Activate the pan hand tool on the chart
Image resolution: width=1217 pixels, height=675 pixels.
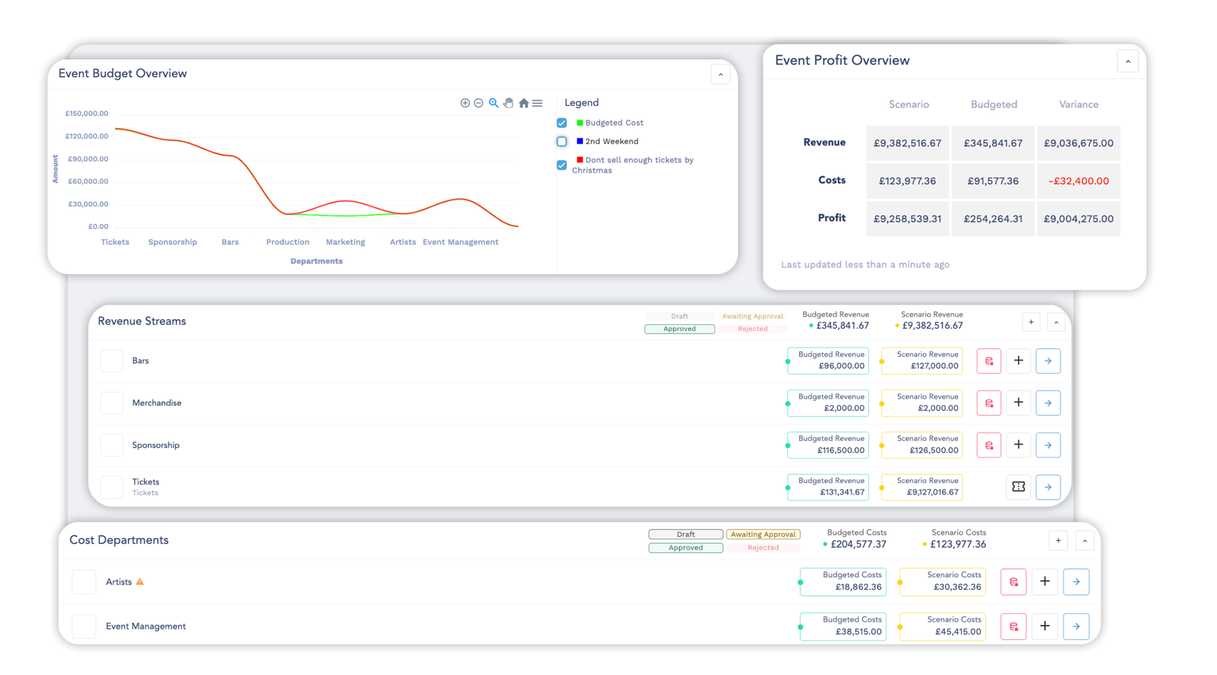click(x=509, y=103)
